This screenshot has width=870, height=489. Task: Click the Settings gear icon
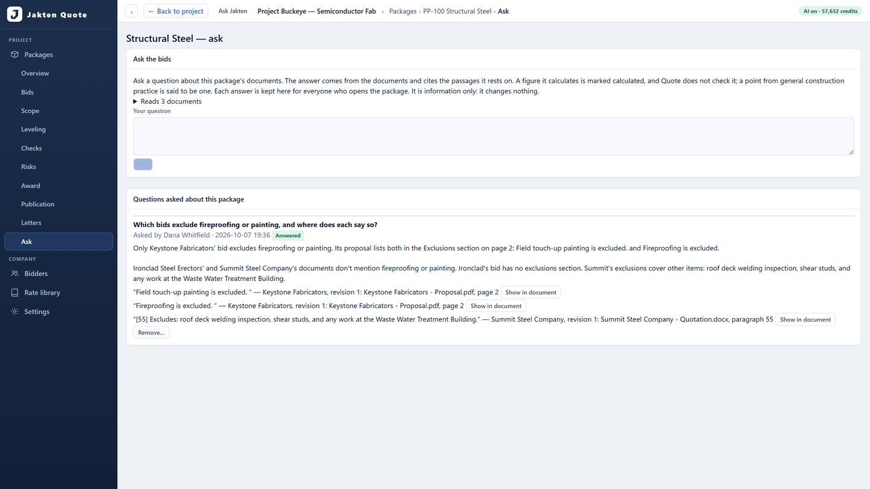(x=15, y=312)
